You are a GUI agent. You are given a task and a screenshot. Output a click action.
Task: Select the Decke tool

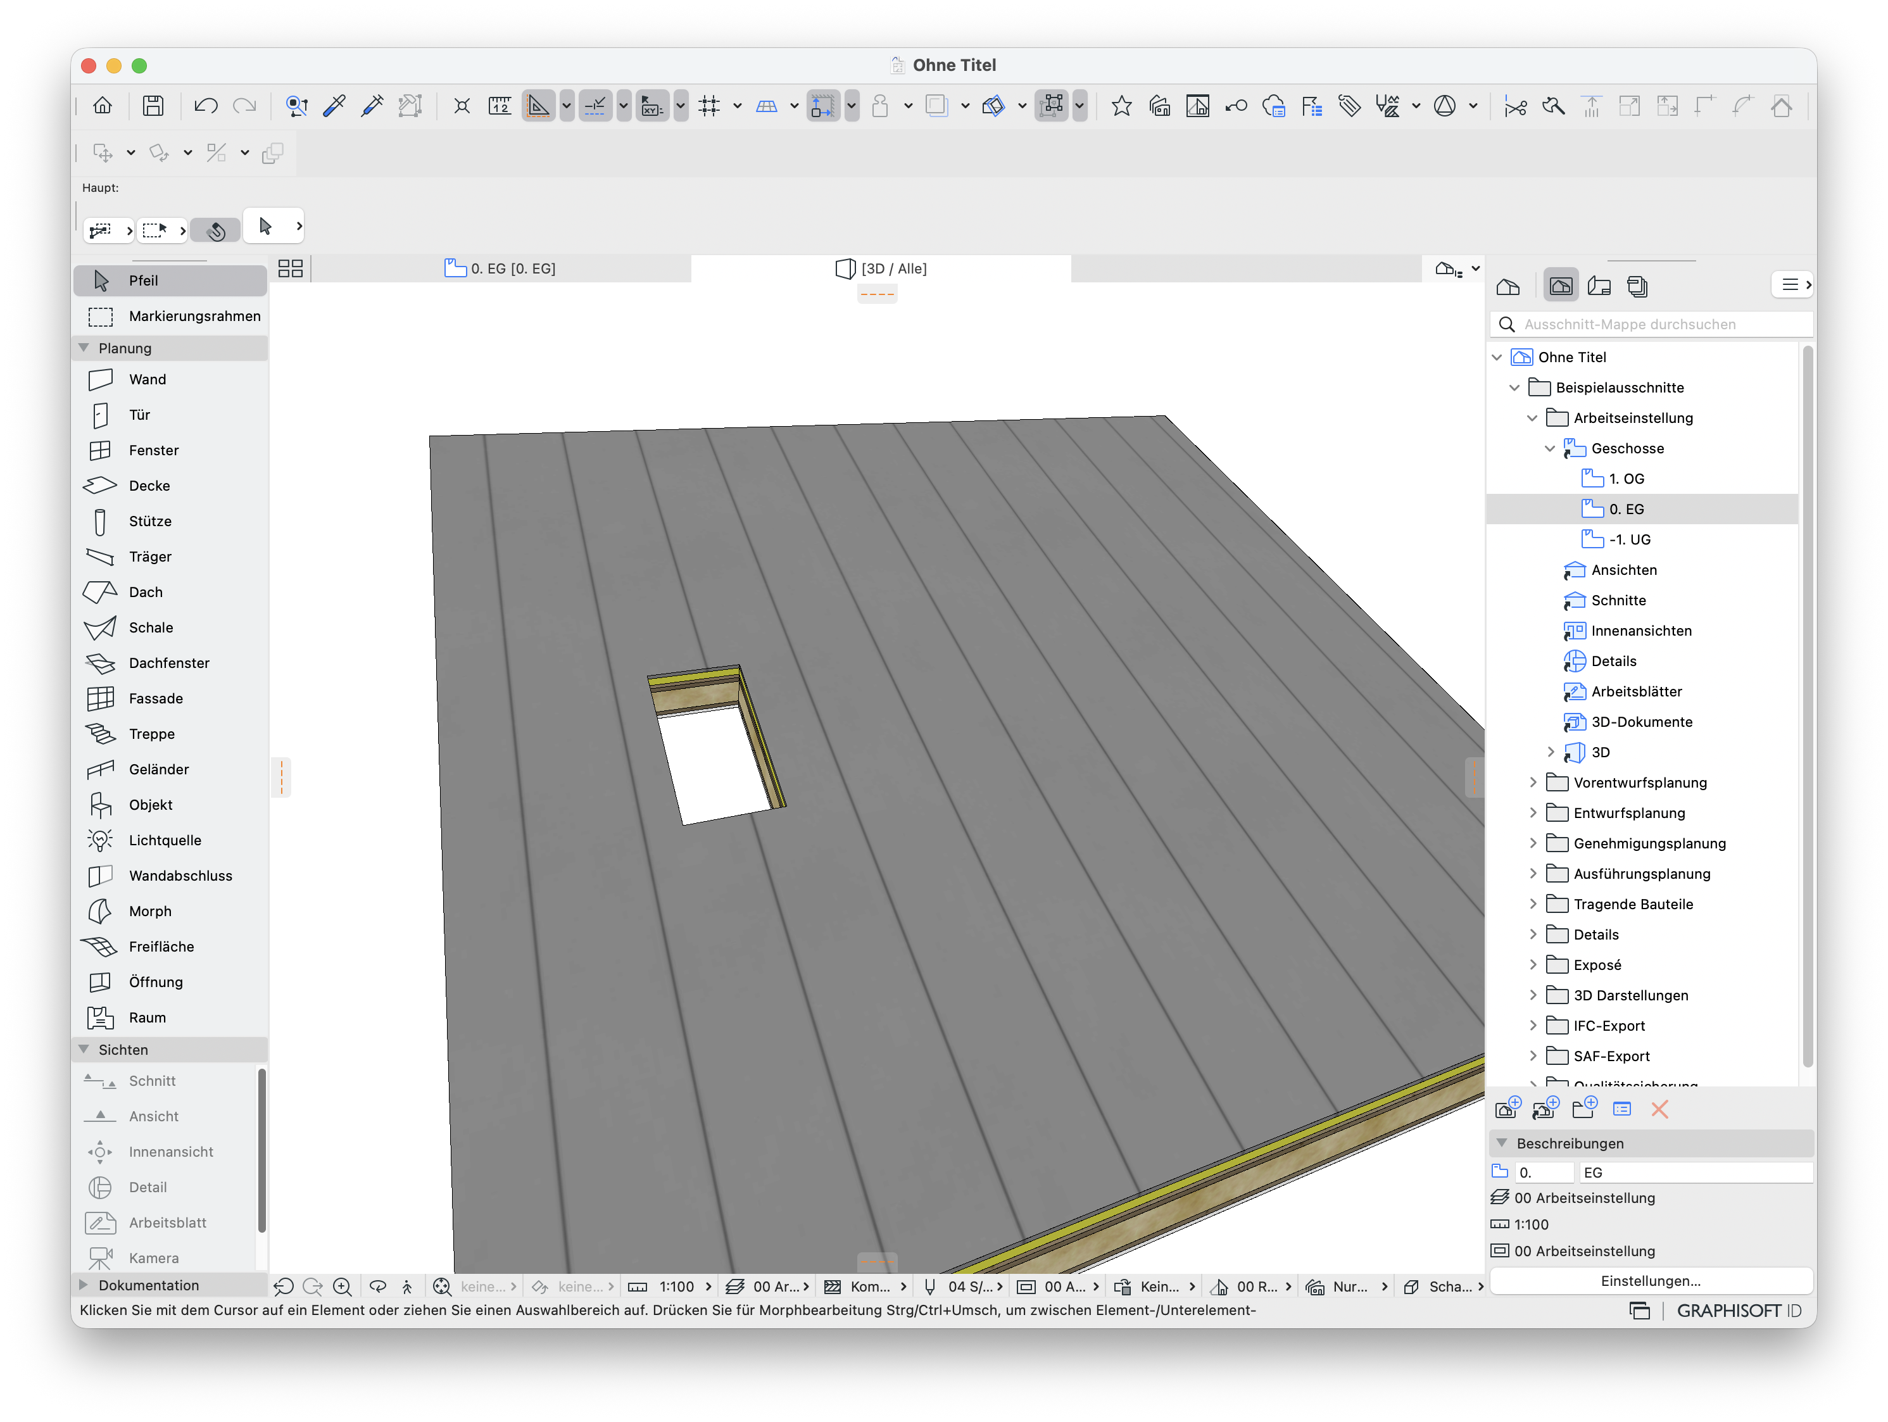pos(170,486)
